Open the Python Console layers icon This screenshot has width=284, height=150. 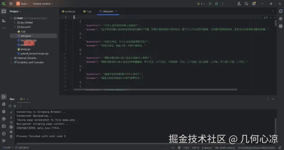click(4, 112)
